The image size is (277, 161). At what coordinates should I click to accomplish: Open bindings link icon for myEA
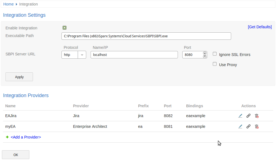click(248, 126)
